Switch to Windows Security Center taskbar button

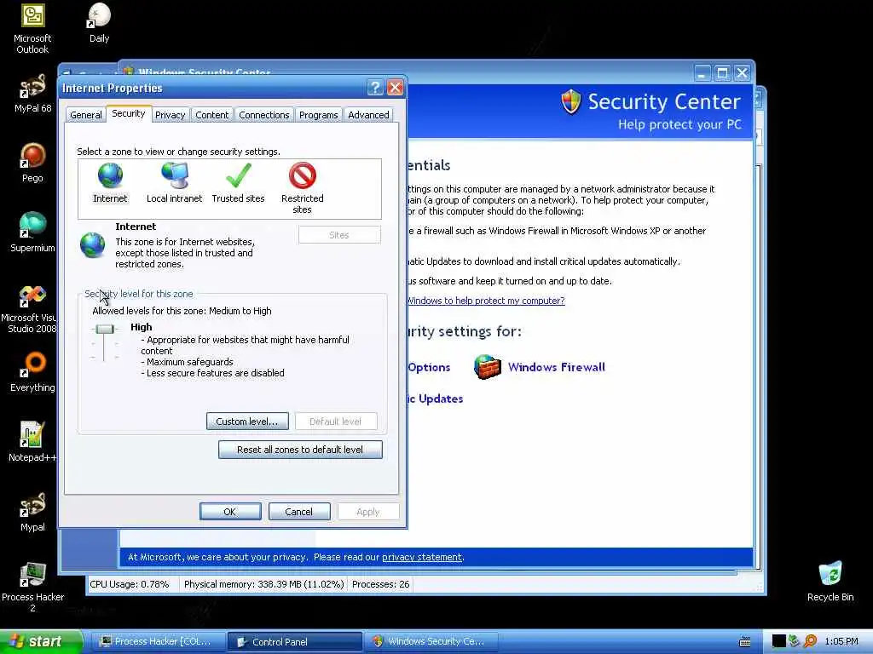431,641
